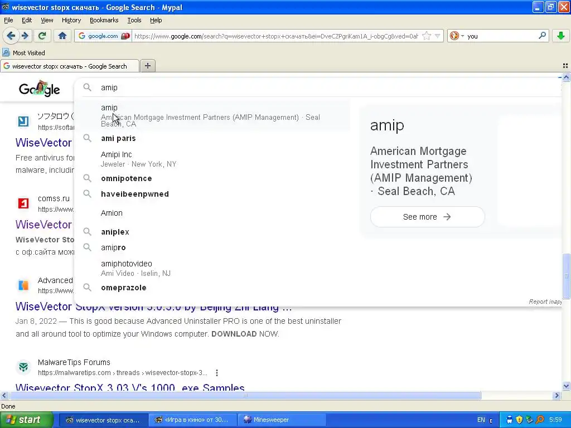Open the WiseVector StopX version 3.0.5.0 result
This screenshot has width=571, height=428.
pyautogui.click(x=154, y=307)
